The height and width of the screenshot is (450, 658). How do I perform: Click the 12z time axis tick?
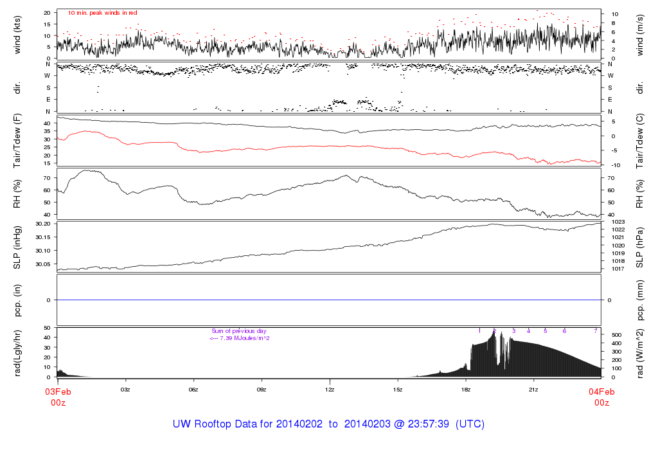click(x=330, y=390)
